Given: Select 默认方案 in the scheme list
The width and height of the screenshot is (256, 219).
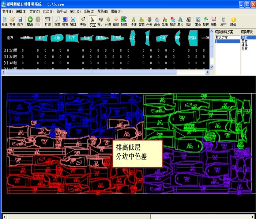Looking at the screenshot, I should [x=227, y=38].
